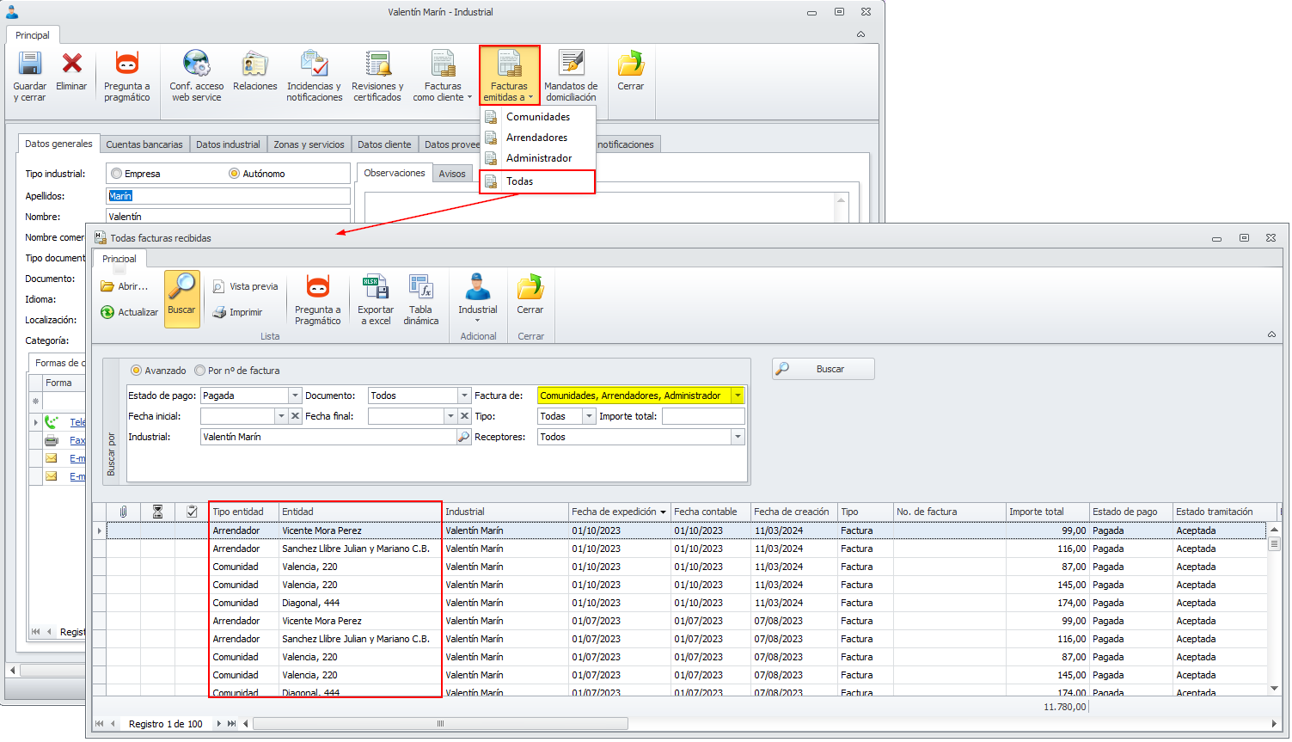Open the Factura de dropdown
Viewport: 1292px width, 742px height.
[x=738, y=396]
